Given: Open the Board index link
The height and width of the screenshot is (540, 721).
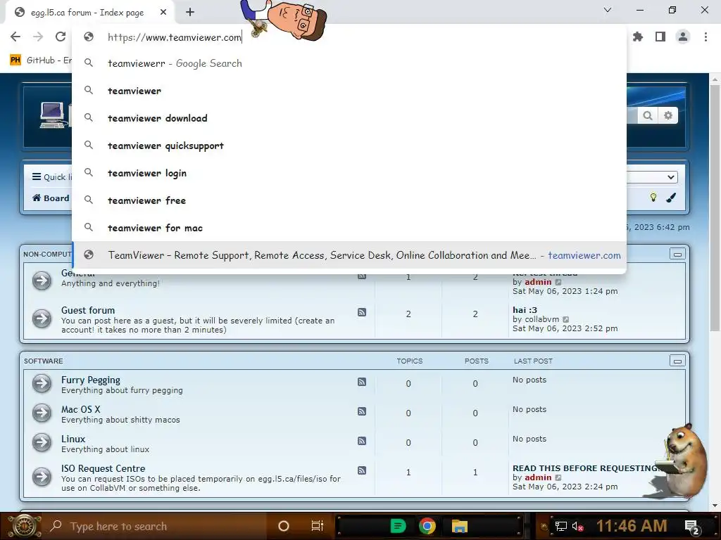Looking at the screenshot, I should [51, 198].
